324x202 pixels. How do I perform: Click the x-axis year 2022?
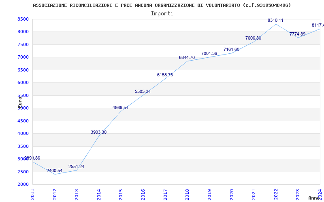click(276, 194)
